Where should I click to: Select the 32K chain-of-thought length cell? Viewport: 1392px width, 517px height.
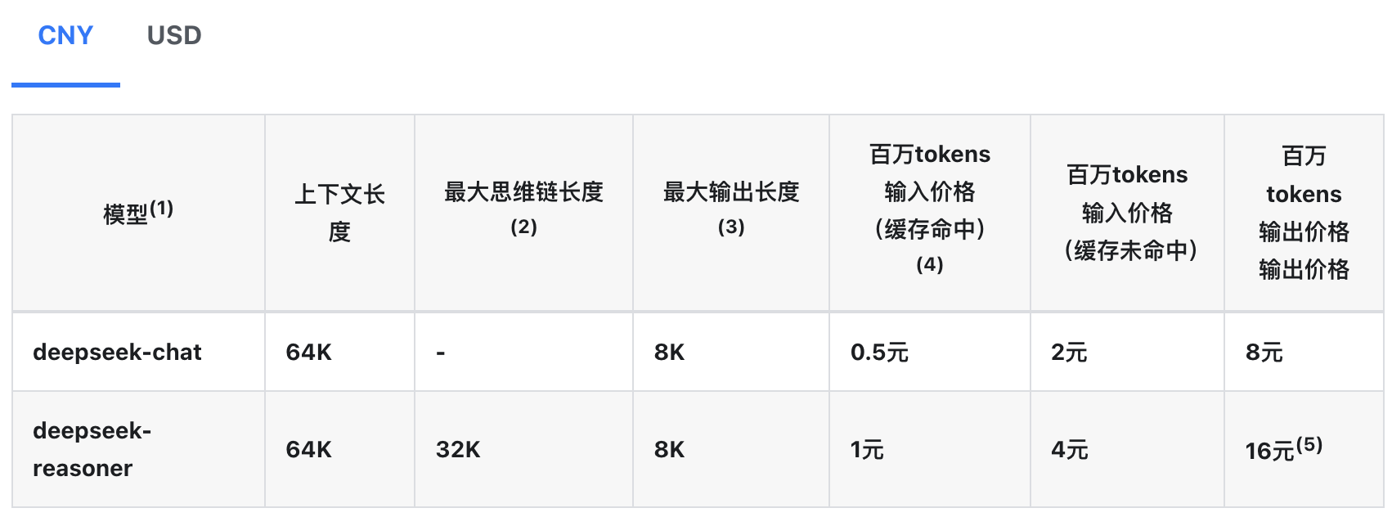523,449
